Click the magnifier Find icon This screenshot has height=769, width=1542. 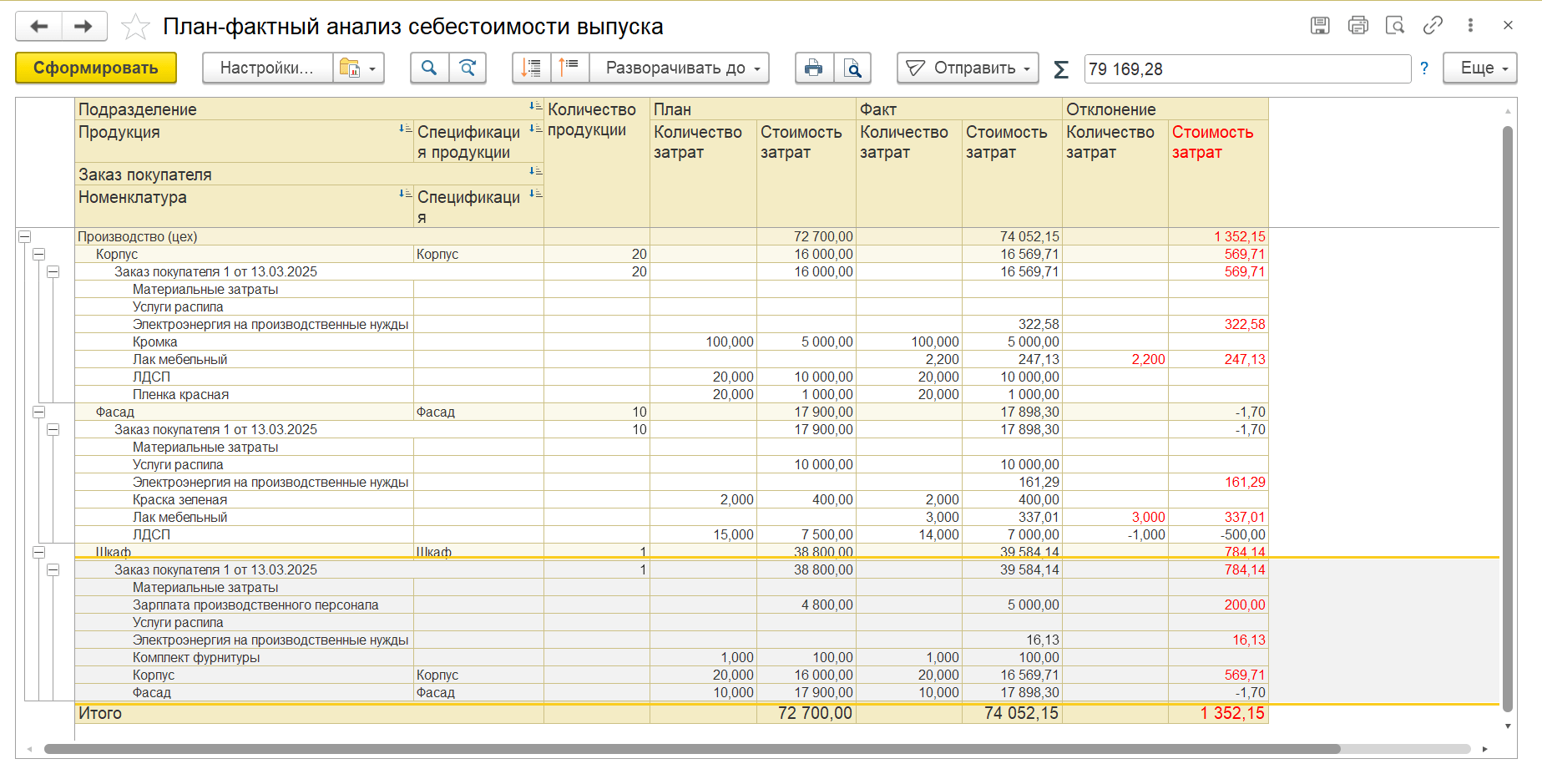429,68
